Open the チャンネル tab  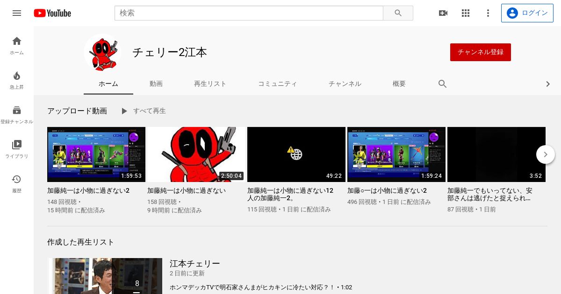345,84
